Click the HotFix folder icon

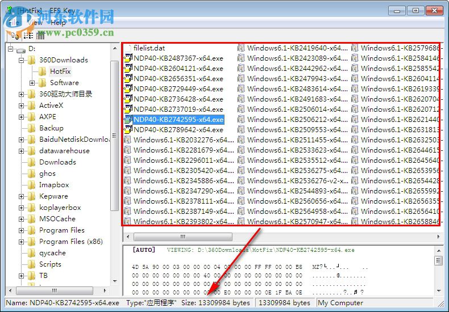point(42,71)
